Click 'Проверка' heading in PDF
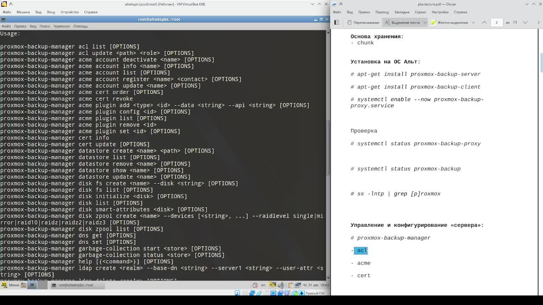This screenshot has height=305, width=543. point(364,131)
